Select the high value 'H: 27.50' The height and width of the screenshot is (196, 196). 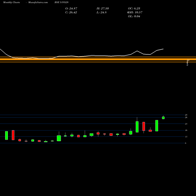click(x=103, y=9)
